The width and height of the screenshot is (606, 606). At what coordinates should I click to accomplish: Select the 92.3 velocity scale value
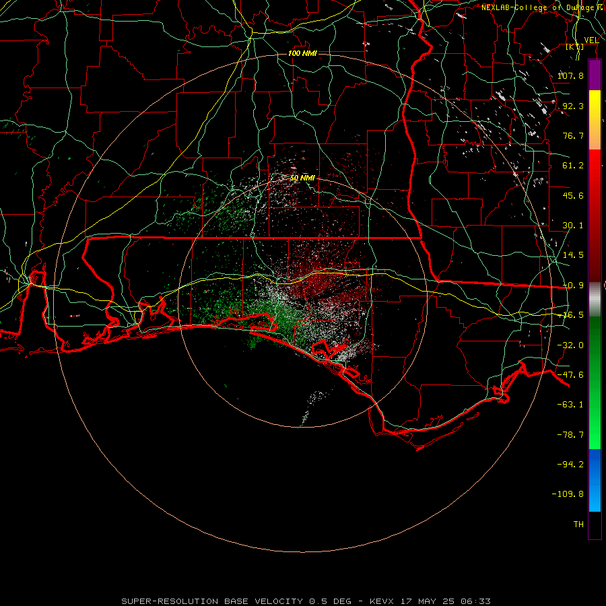(x=573, y=106)
